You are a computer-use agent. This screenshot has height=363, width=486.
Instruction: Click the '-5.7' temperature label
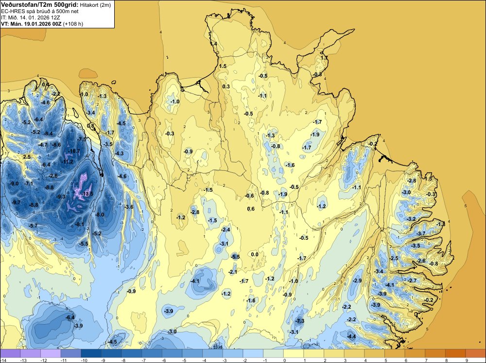[x=33, y=226]
